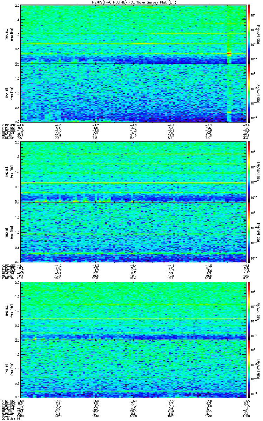Click the PSD color bar beside THE B∥
Viewport: 263px width, 421px height.
pyautogui.click(x=249, y=368)
